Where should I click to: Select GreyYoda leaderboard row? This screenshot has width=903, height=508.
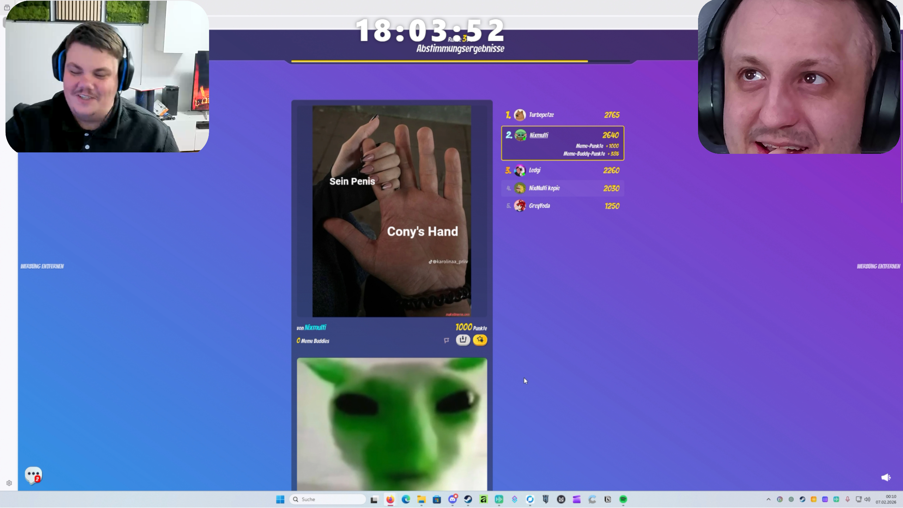pos(563,206)
